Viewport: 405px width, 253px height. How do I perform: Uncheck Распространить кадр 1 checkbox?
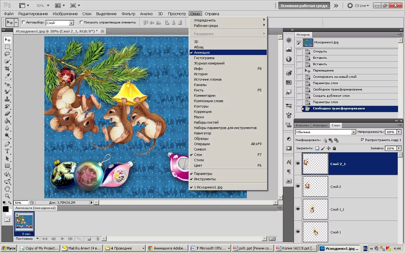363,140
